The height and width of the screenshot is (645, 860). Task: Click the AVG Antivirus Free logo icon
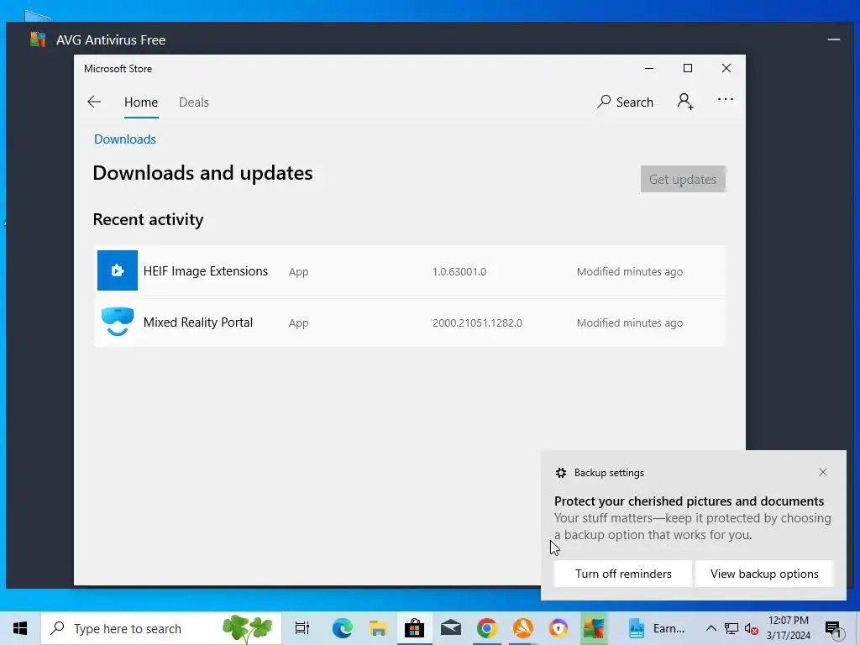tap(38, 39)
